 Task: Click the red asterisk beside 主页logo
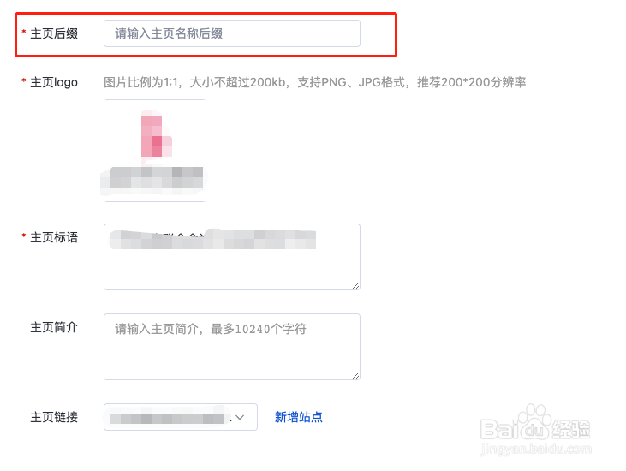click(24, 81)
